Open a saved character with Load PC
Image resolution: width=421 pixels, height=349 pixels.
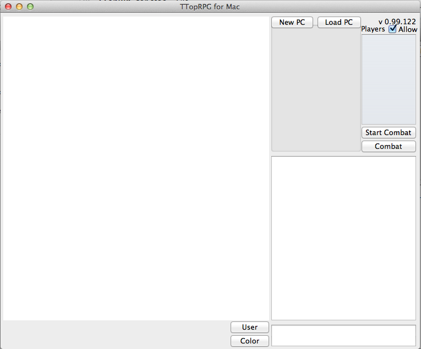point(338,23)
